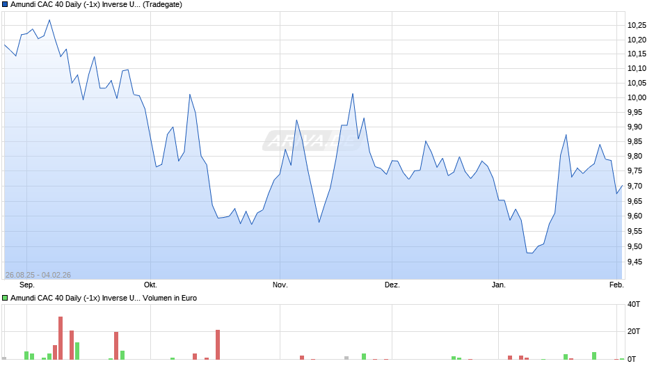Image resolution: width=654 pixels, height=366 pixels.
Task: Click the chart title 'Amundi CAC 40 Daily (-1x) Inverse U... (Tradegate)'
Action: 96,5
